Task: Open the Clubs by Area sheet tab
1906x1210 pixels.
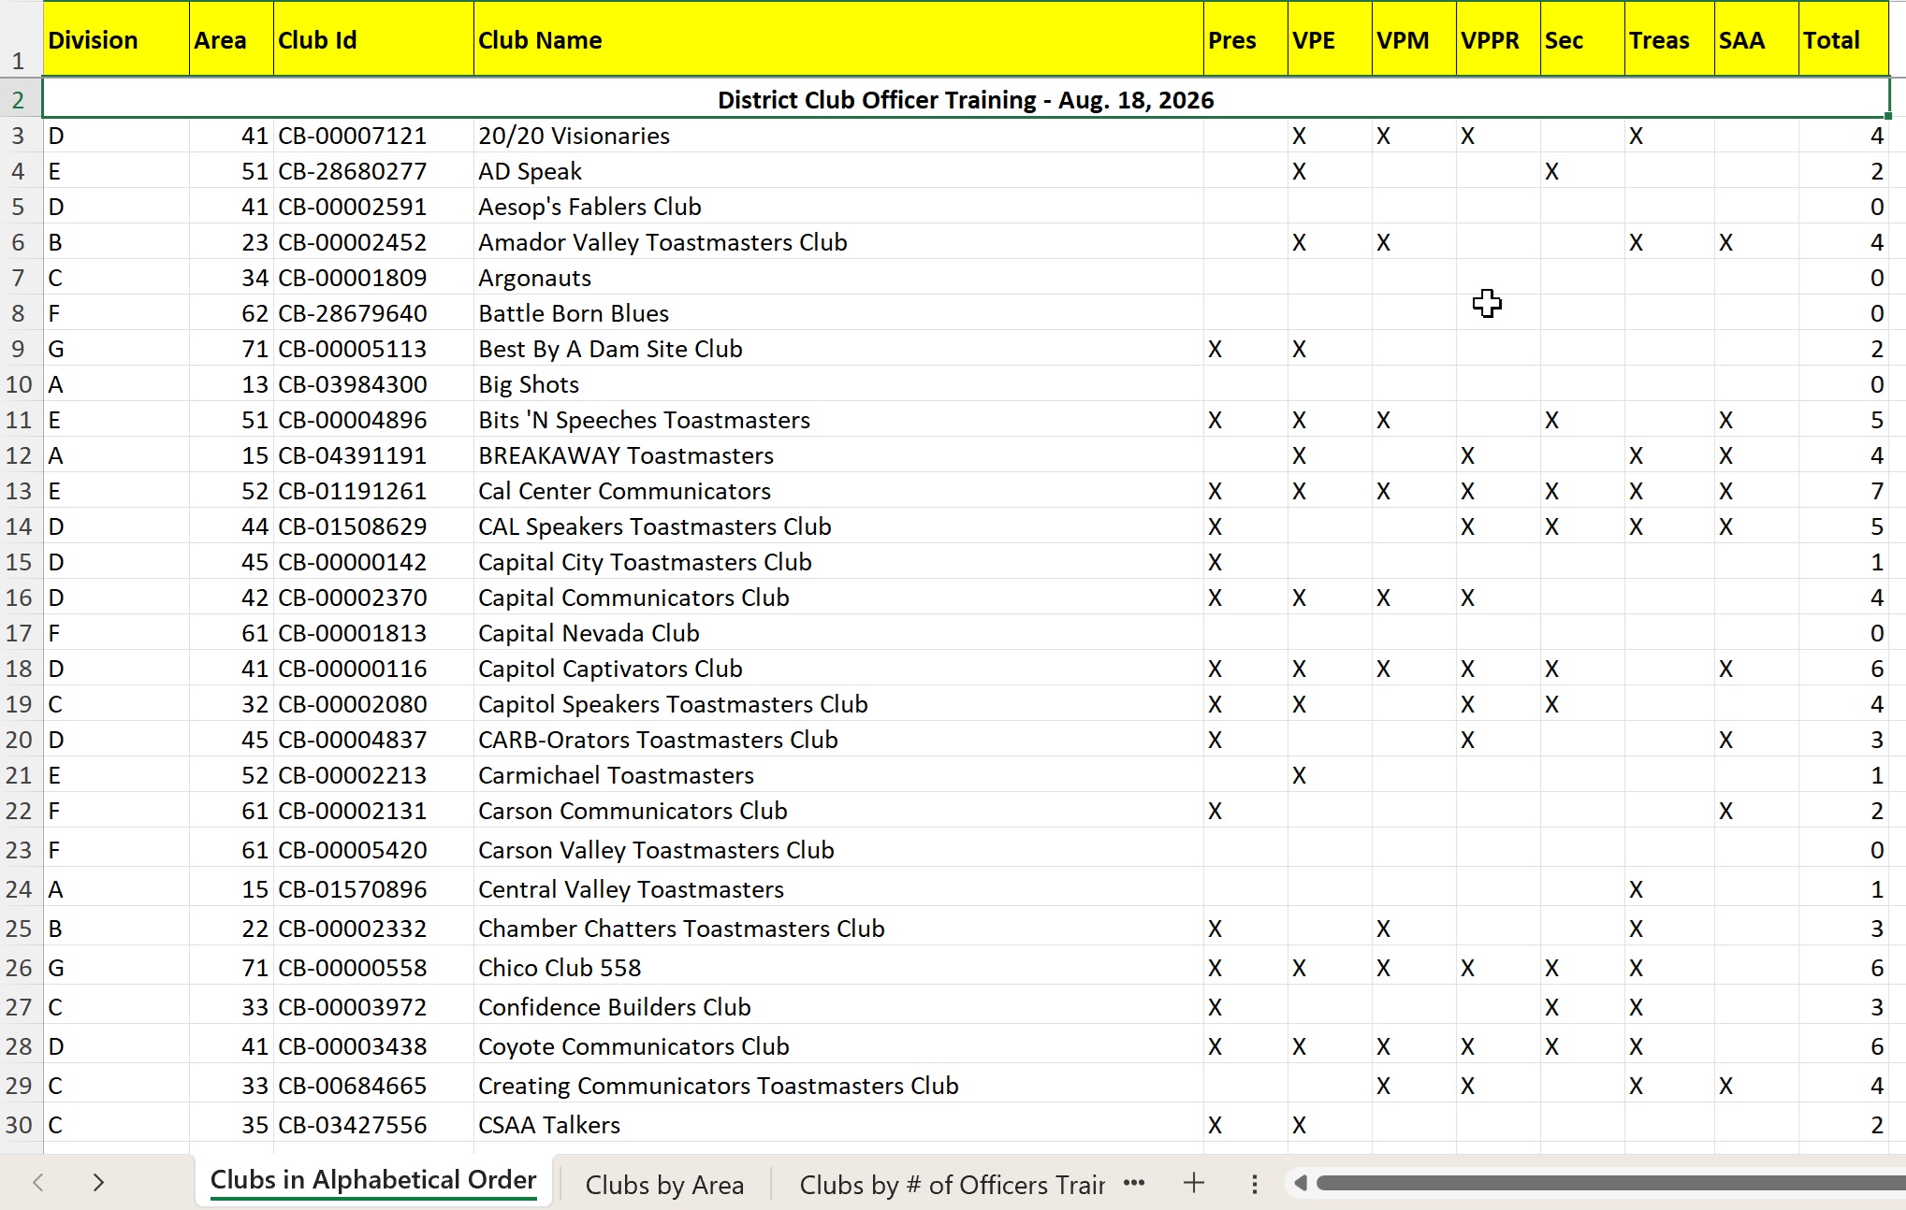Action: [664, 1185]
